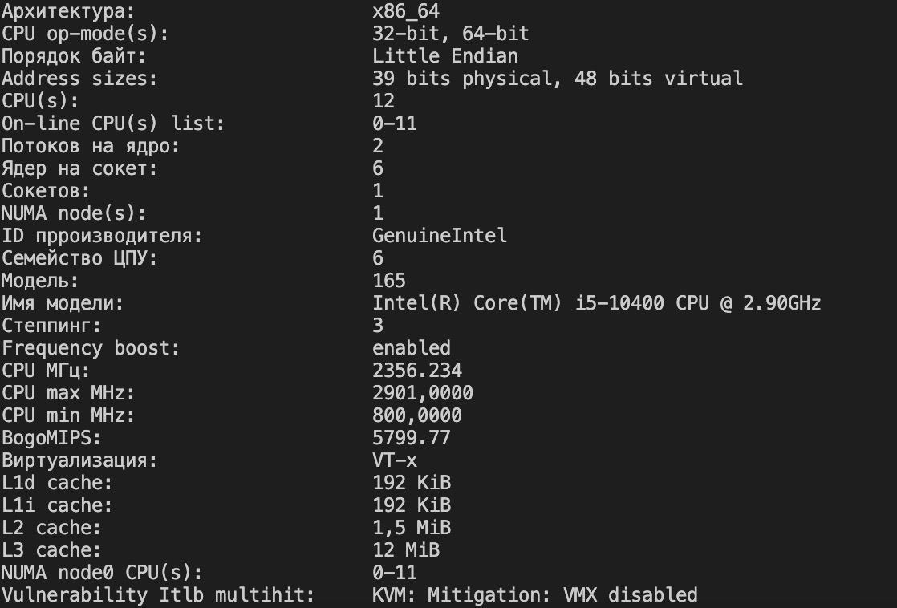Click the 'CPU max MHz:' label
The width and height of the screenshot is (897, 608).
click(68, 393)
